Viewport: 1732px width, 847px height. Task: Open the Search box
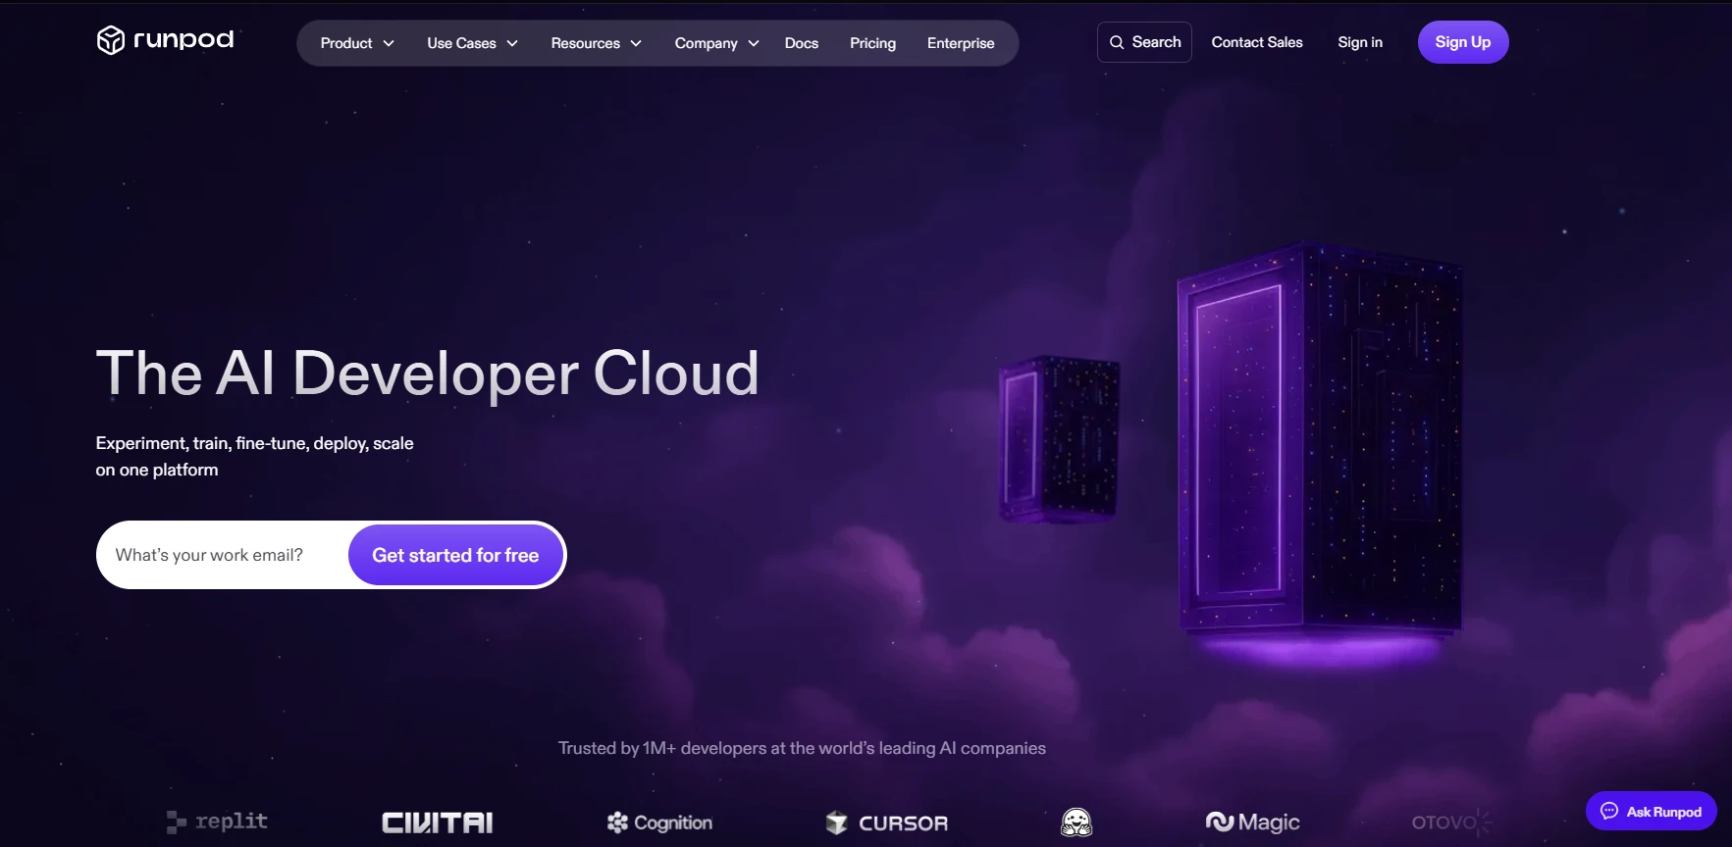(1144, 42)
